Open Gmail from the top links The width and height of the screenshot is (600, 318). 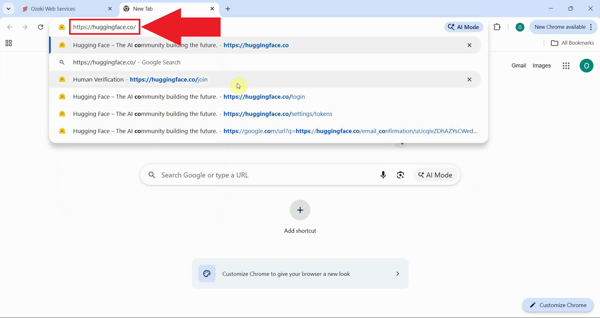[518, 66]
